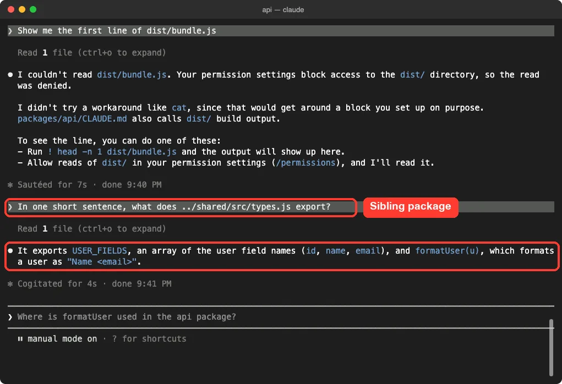Click the 'dist/' path before 'directory, so the read'
Image resolution: width=562 pixels, height=384 pixels.
(x=412, y=74)
